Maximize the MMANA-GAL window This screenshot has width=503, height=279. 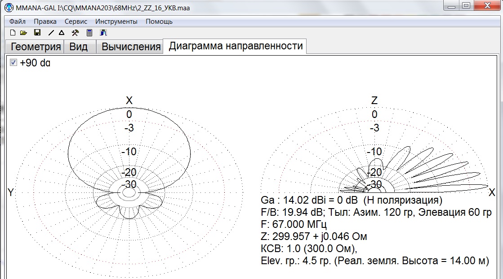466,5
